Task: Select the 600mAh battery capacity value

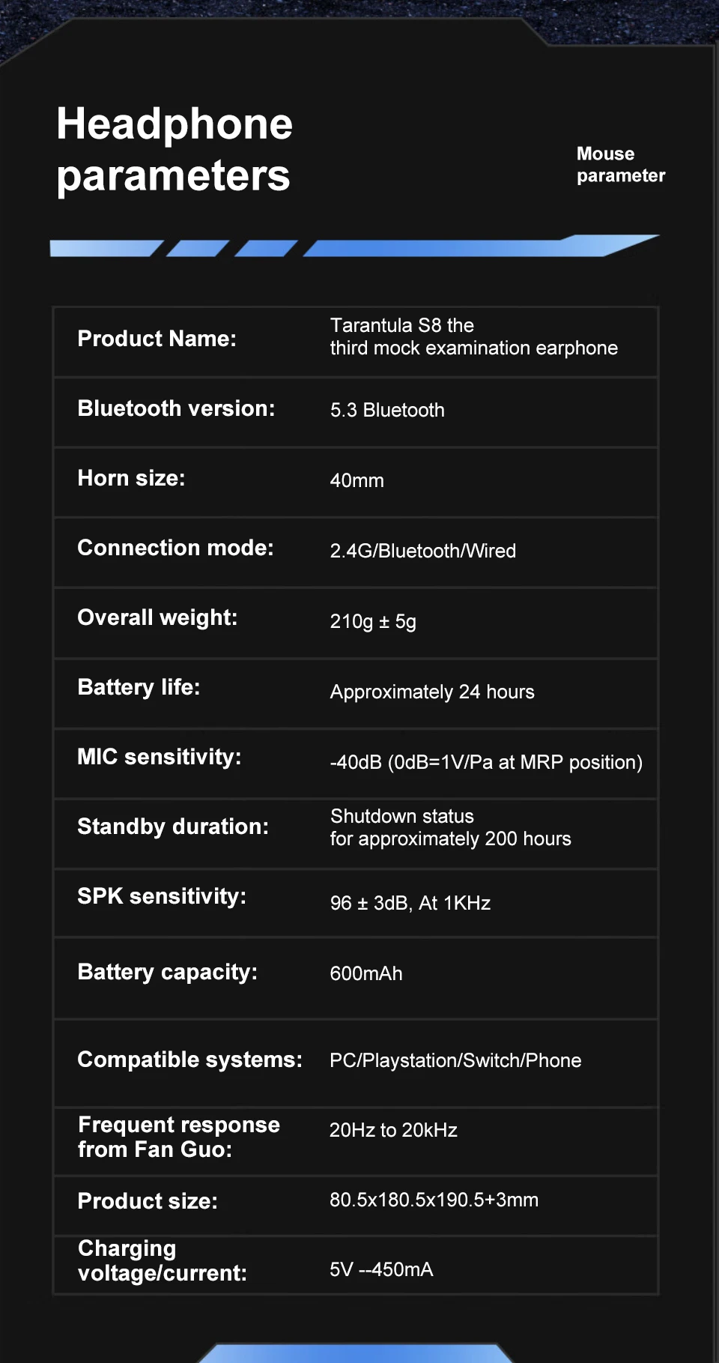Action: 366,973
